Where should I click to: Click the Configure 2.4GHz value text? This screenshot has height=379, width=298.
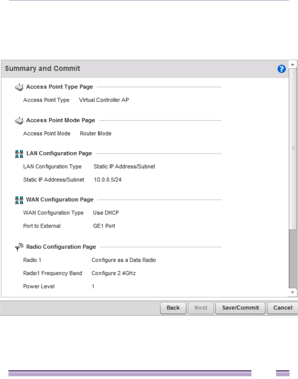113,273
